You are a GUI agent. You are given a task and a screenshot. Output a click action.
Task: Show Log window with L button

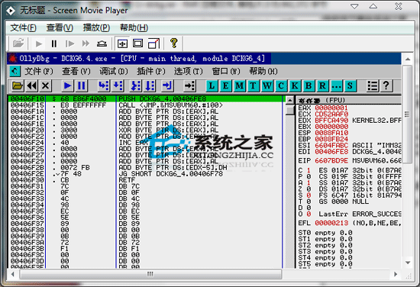point(212,86)
